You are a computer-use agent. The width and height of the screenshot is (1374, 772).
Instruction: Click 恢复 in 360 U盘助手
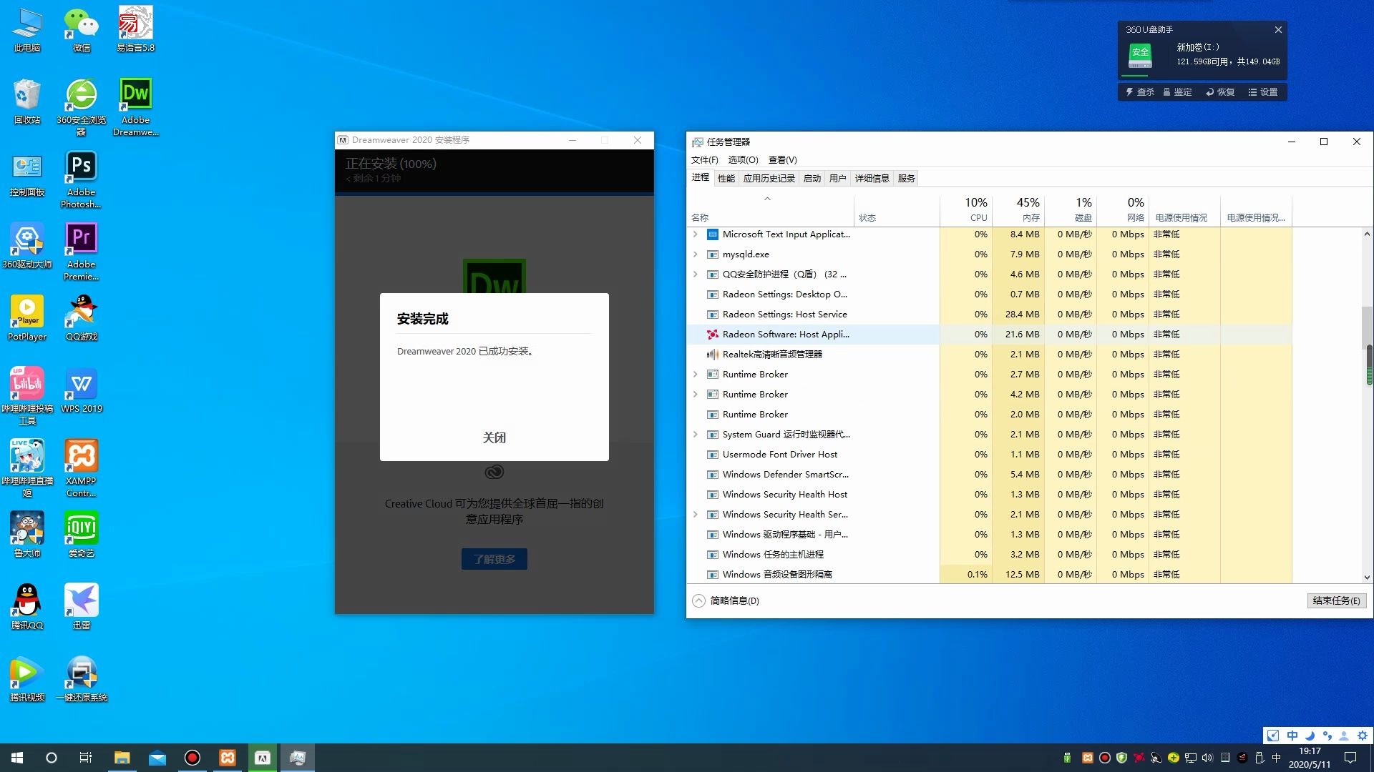1220,91
